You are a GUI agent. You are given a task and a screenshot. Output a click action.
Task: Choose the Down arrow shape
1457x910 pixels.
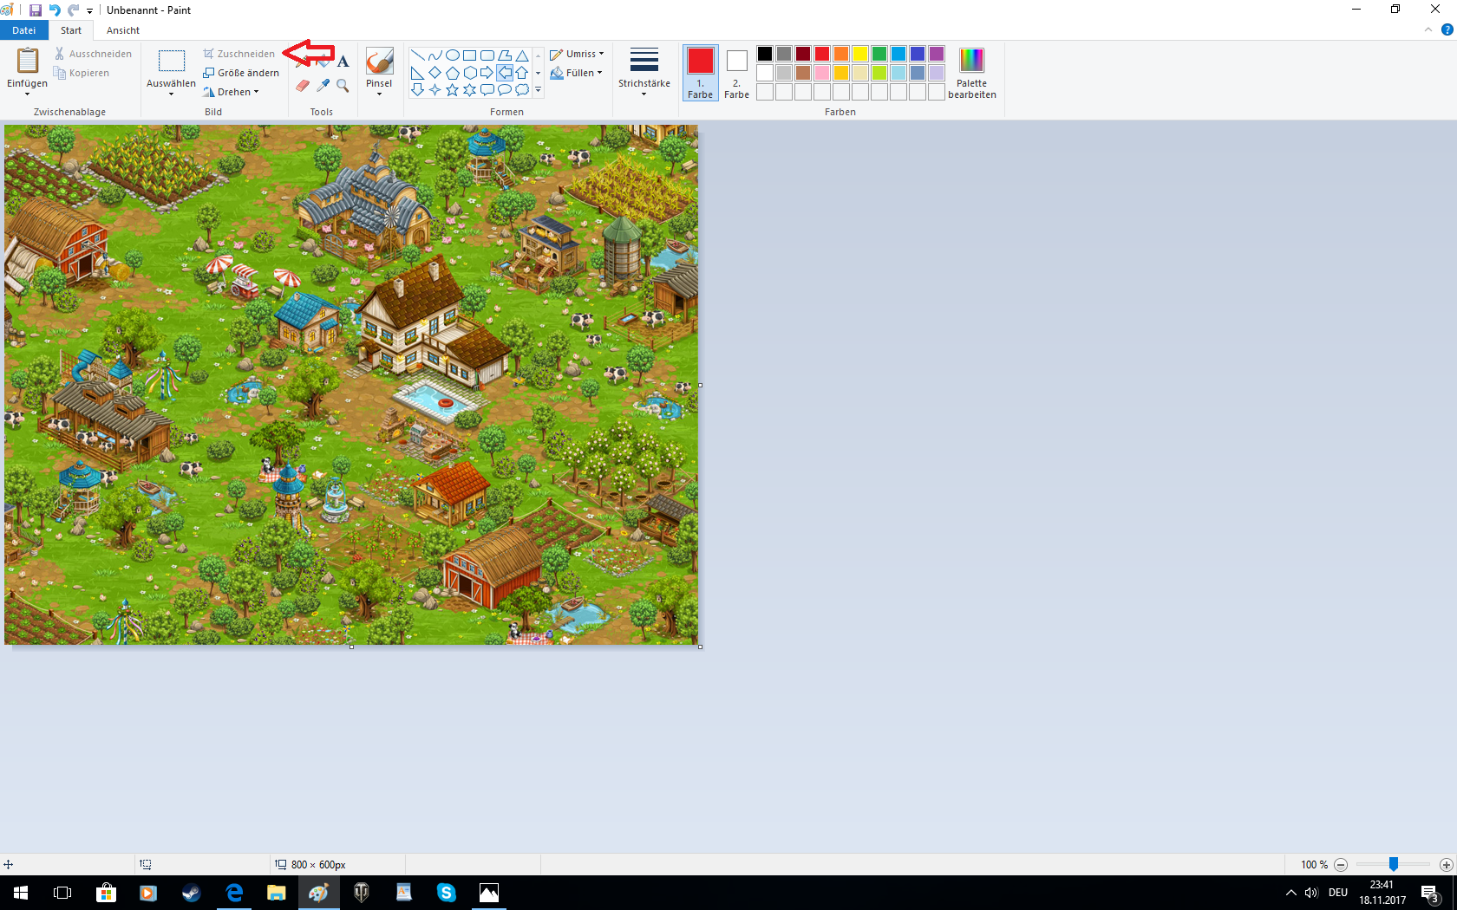418,90
